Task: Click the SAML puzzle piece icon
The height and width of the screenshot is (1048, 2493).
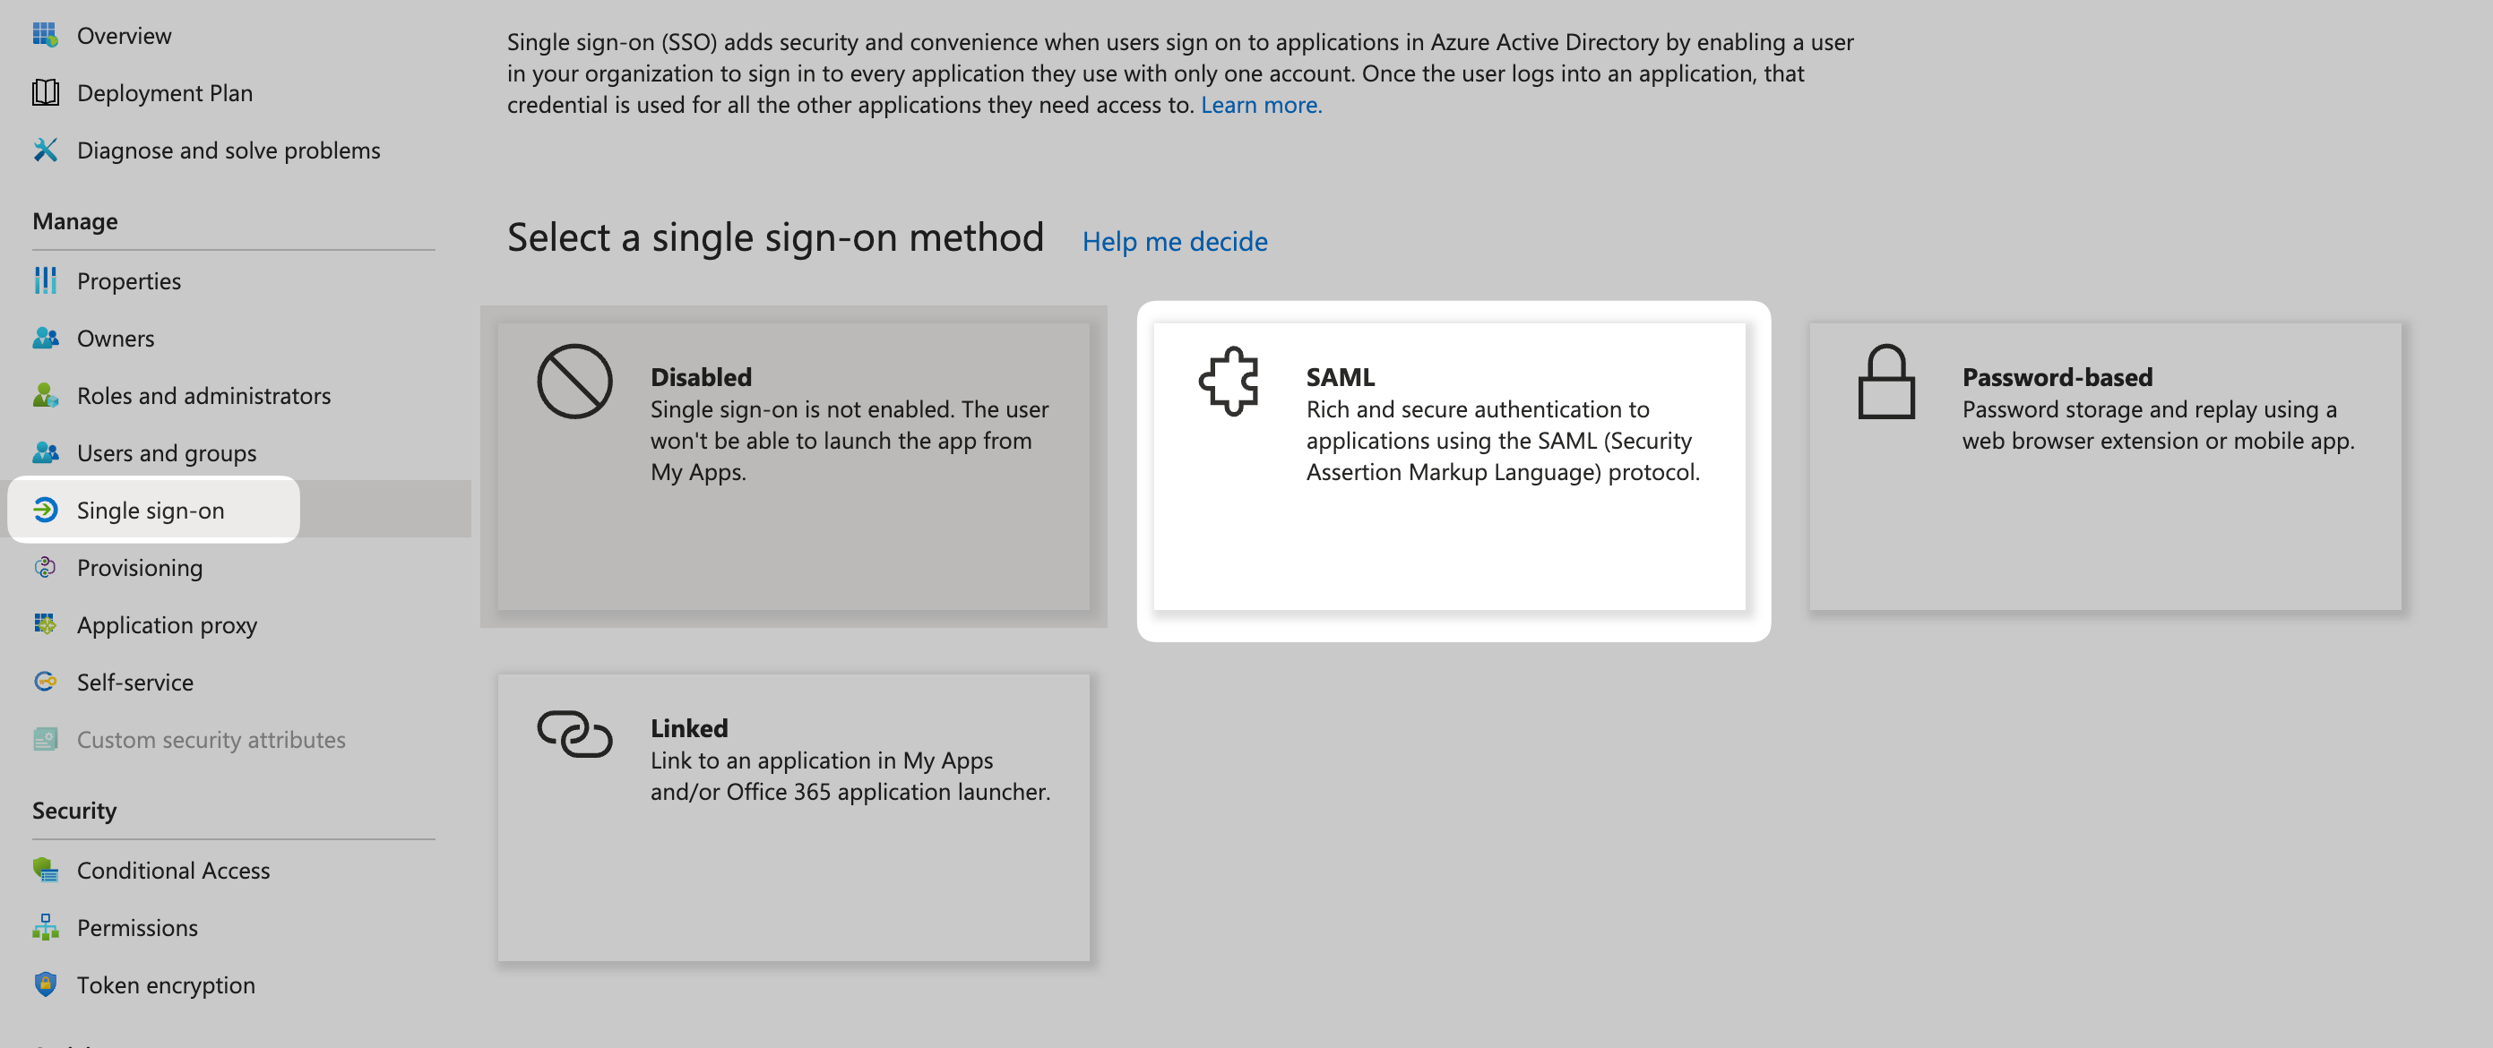Action: pos(1228,382)
